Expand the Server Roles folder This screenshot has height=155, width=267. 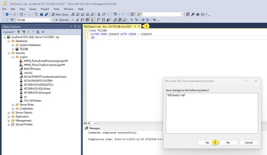pyautogui.click(x=13, y=105)
